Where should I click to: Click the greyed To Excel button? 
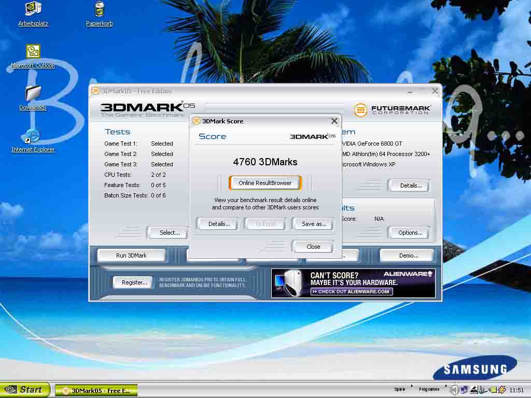coord(265,224)
